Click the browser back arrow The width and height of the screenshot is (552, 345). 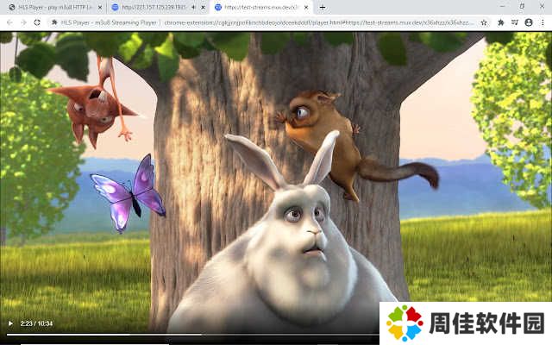[9, 22]
